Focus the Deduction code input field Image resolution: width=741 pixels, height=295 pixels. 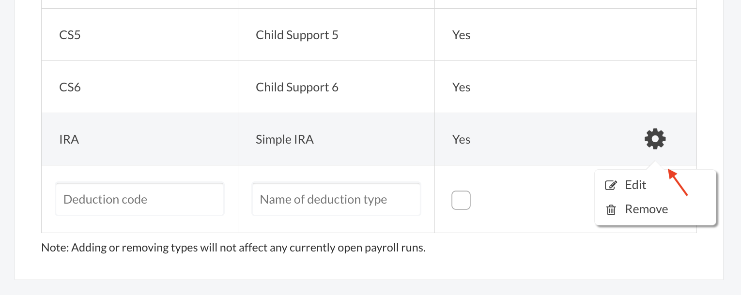(139, 199)
